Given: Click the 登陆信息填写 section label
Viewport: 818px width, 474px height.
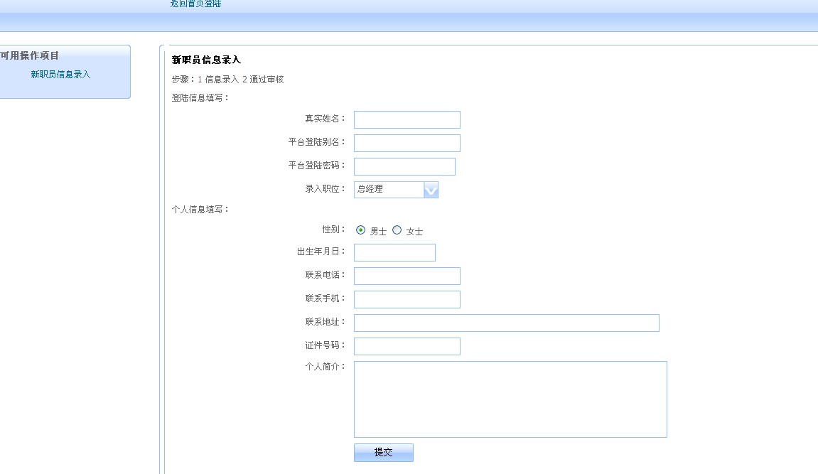Looking at the screenshot, I should point(200,98).
